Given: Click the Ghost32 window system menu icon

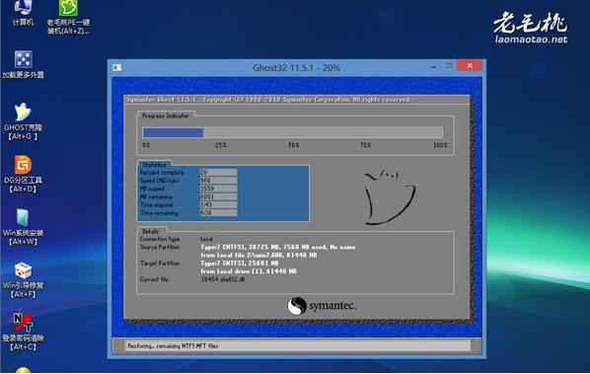Looking at the screenshot, I should tap(117, 67).
